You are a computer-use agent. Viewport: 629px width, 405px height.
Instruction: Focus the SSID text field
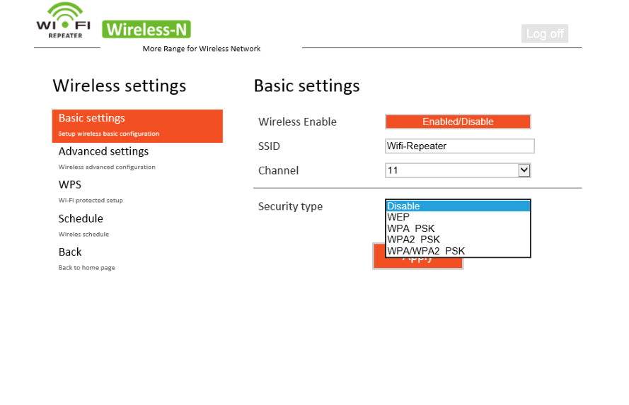pos(459,146)
